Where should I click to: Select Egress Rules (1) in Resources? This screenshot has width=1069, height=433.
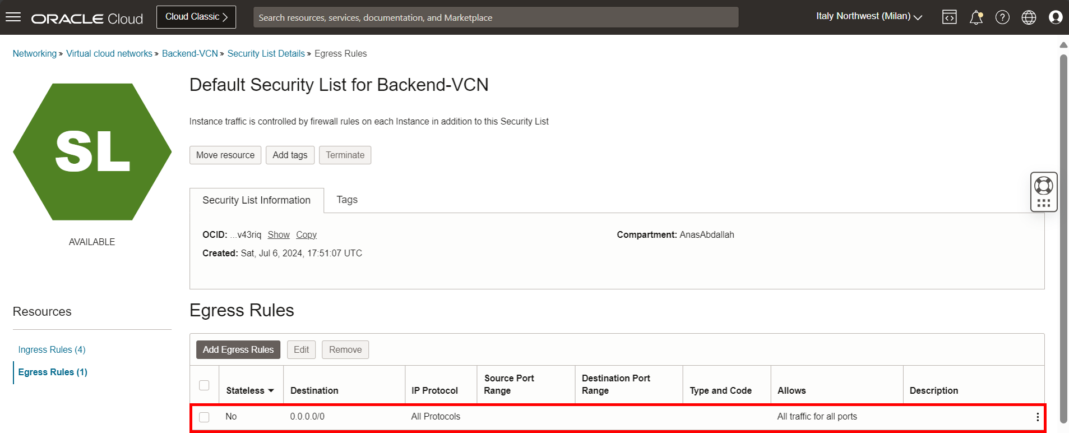click(53, 372)
